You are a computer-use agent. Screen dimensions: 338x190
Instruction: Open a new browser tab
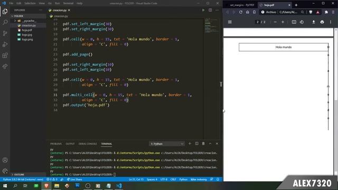tap(296, 5)
